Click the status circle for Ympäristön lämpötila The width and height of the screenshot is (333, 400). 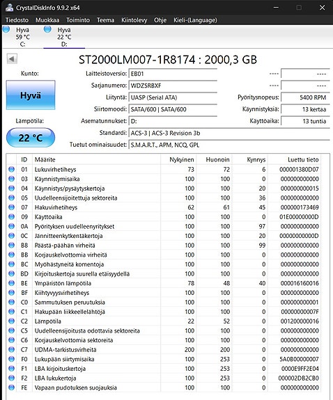(11, 283)
